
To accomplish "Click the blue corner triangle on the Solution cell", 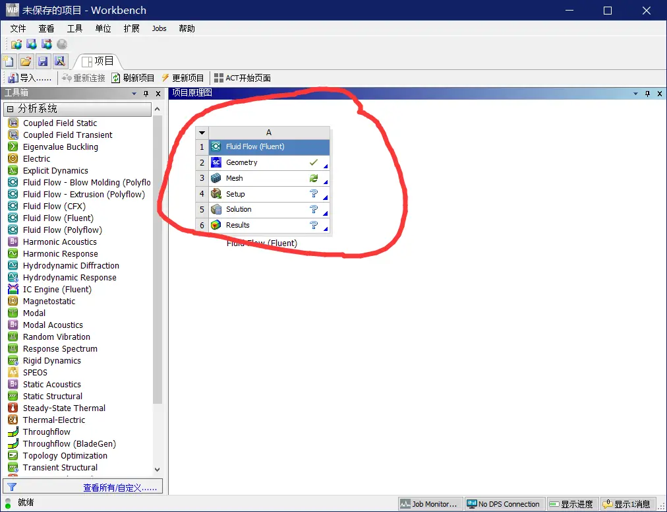I will [326, 213].
